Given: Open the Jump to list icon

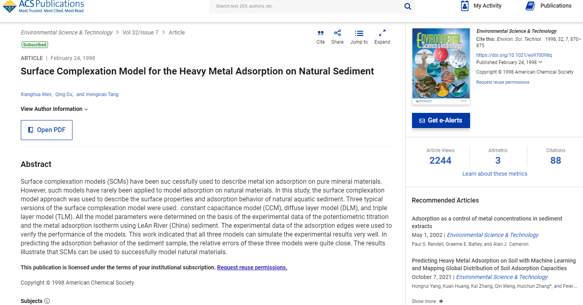Looking at the screenshot, I should pos(359,33).
